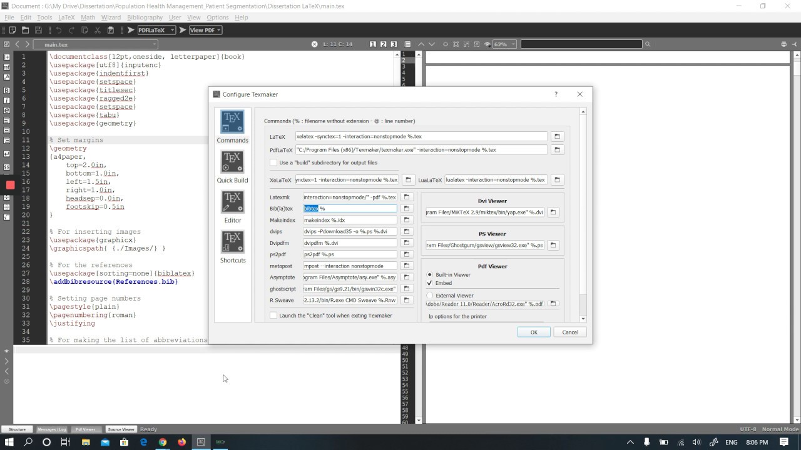Select the Shortcuts configuration page
Image resolution: width=801 pixels, height=450 pixels.
(232, 247)
